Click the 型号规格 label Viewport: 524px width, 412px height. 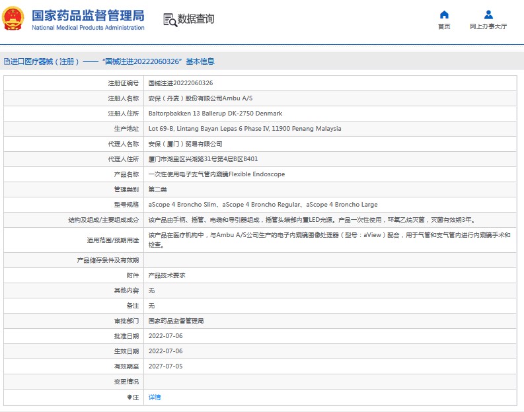click(x=126, y=205)
